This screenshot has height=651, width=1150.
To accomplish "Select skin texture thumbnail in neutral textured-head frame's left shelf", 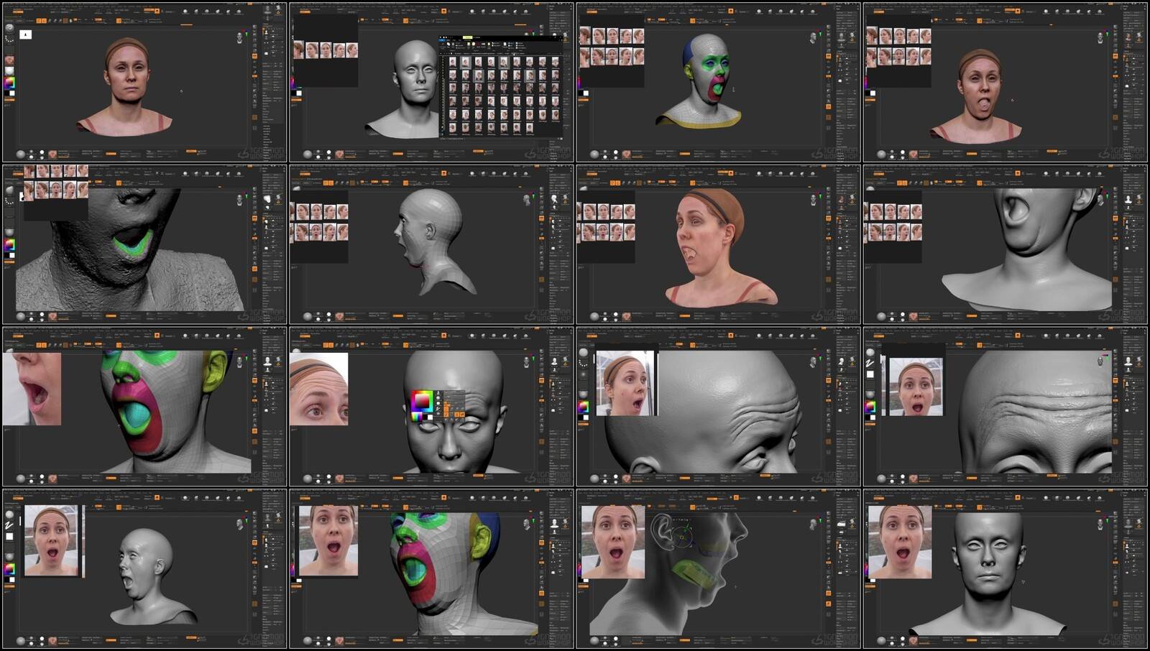I will click(x=9, y=60).
